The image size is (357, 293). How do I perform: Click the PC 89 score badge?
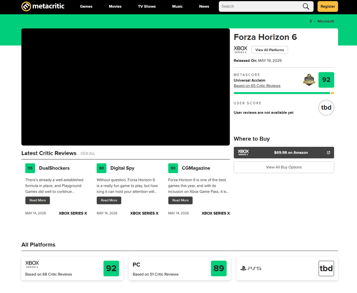[219, 268]
